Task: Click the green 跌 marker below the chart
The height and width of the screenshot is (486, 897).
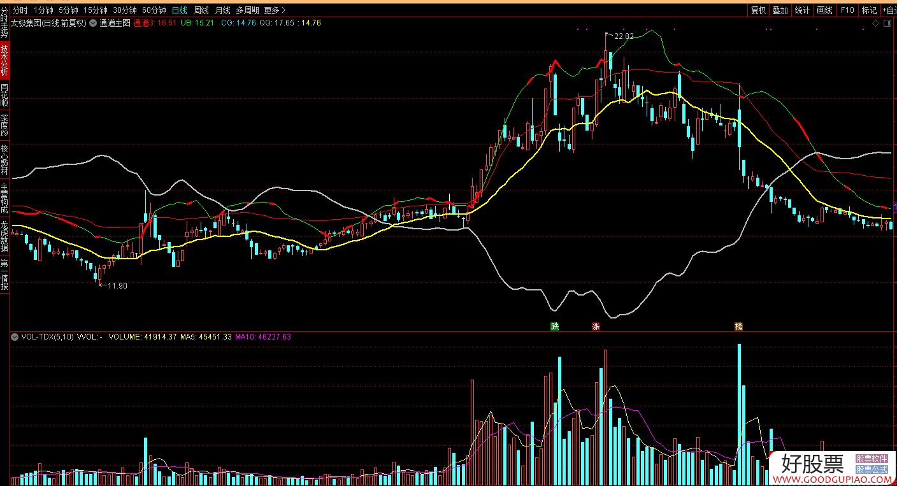Action: (555, 326)
